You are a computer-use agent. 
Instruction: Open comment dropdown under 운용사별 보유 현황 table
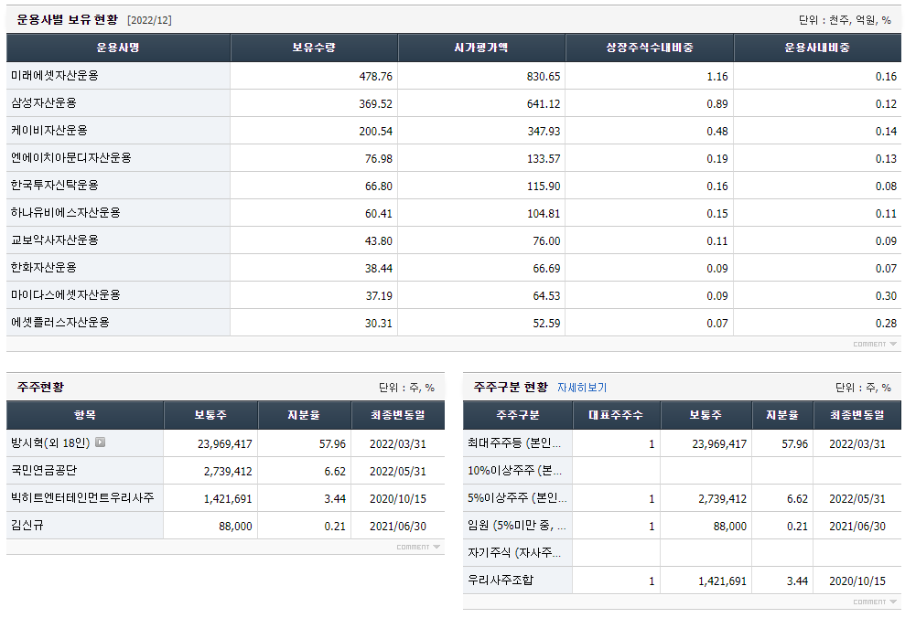875,344
